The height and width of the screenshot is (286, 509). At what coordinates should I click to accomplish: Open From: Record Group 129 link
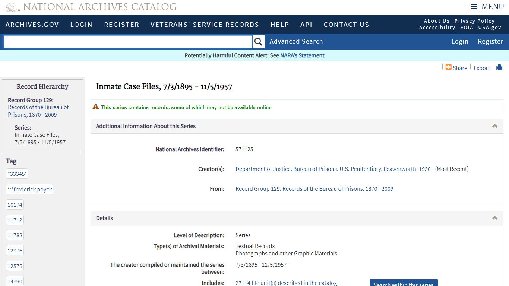coord(314,189)
